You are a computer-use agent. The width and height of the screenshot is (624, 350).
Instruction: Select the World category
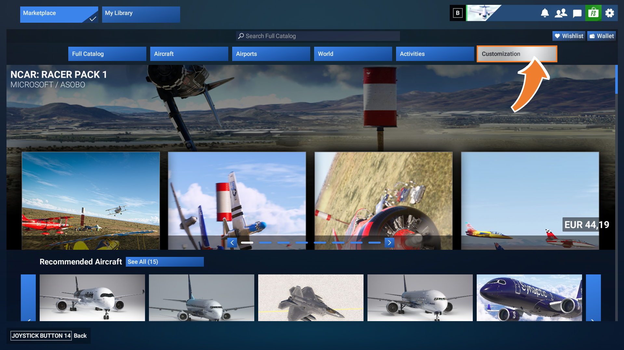click(353, 54)
